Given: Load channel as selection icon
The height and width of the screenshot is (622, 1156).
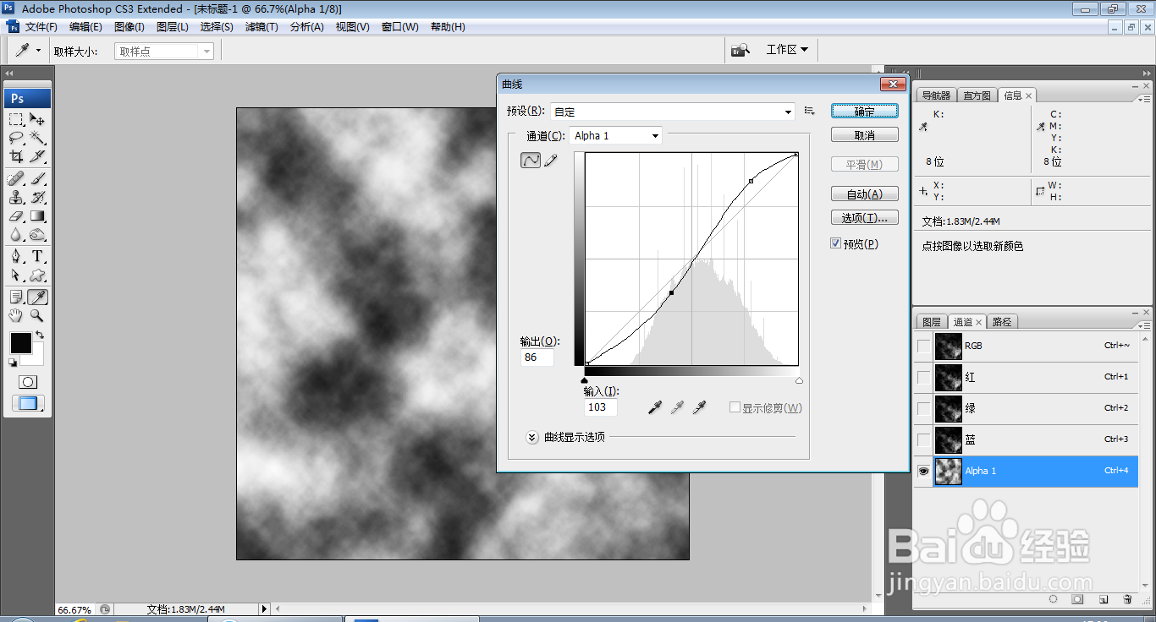Looking at the screenshot, I should tap(1054, 599).
